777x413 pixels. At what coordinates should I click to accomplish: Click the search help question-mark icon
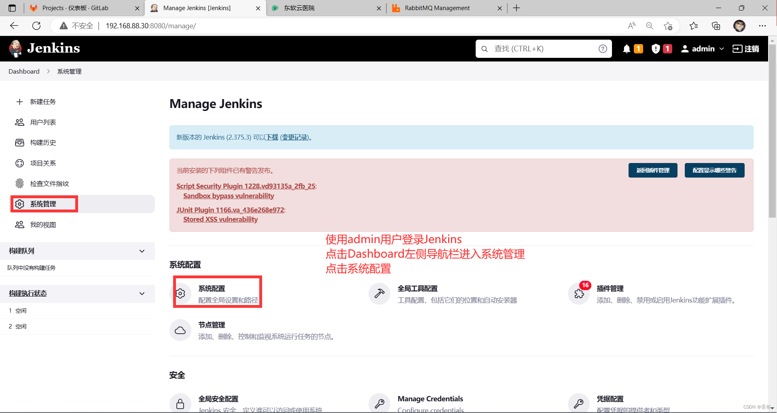[x=603, y=49]
